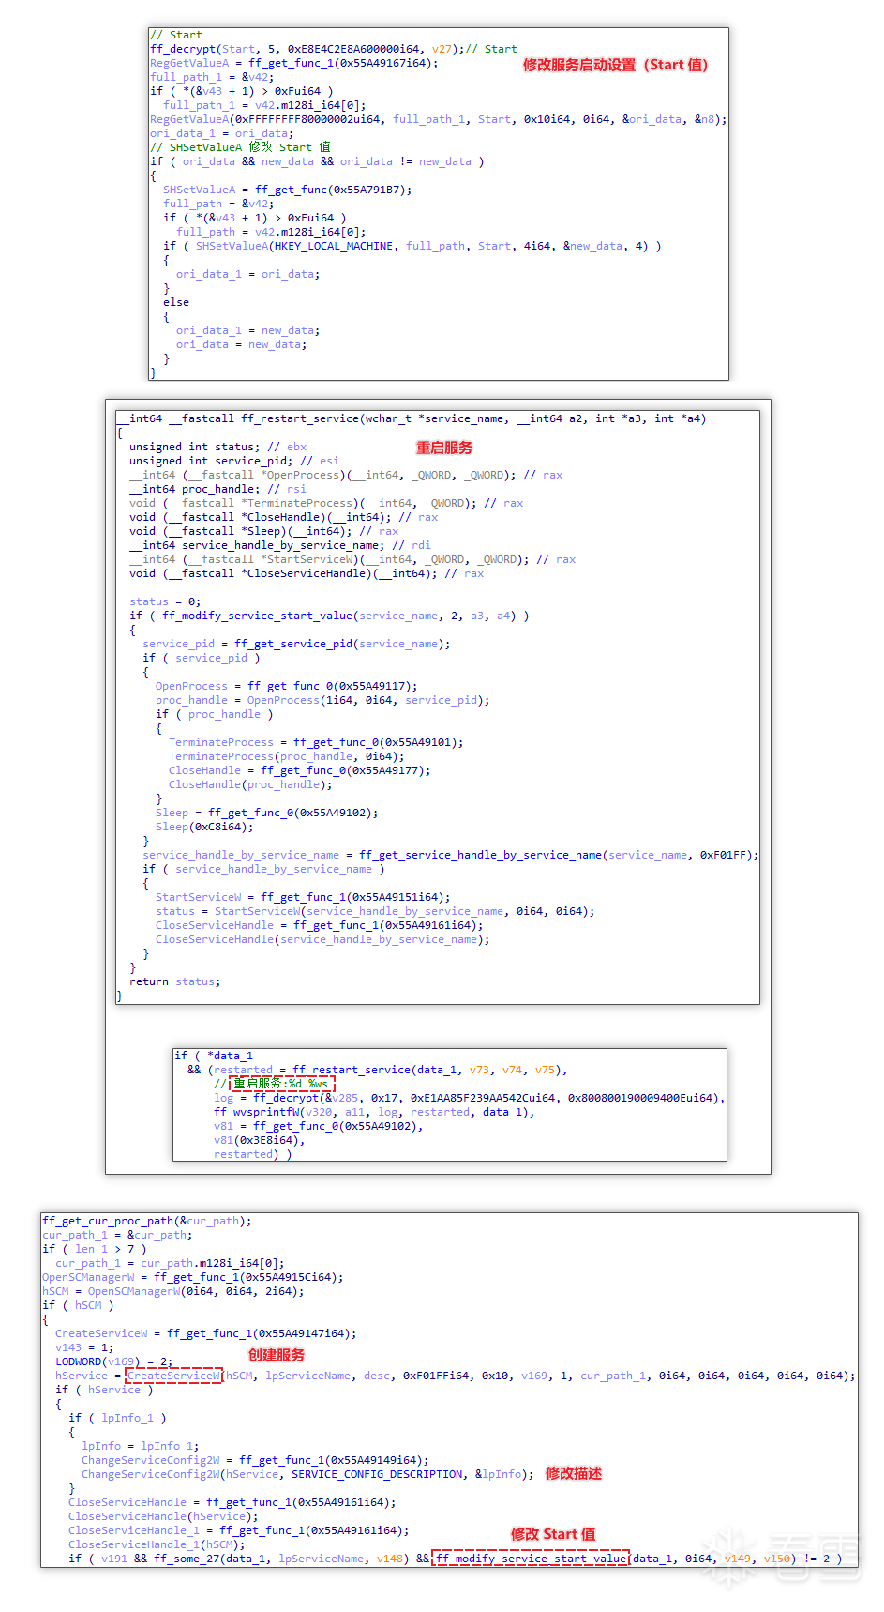Select address 0x55A49149i64 for ChangeServiceConfig2W

pos(377,1460)
